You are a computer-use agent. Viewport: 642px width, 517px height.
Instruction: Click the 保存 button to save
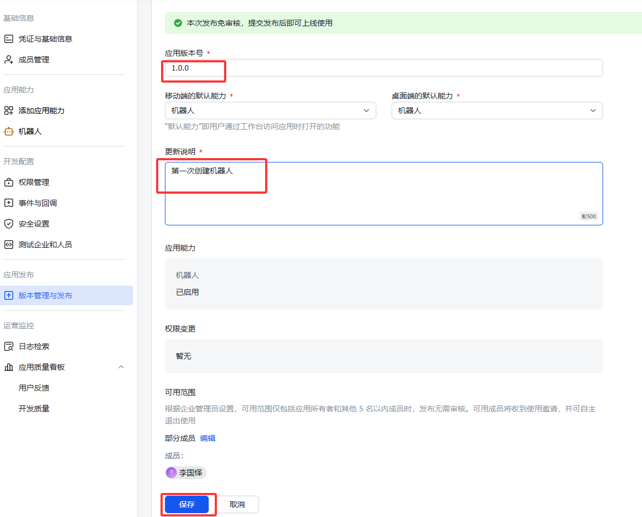coord(188,504)
